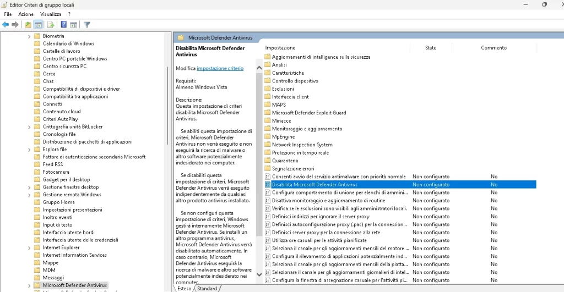Open the Segnalazione errori folder
The width and height of the screenshot is (564, 292).
click(293, 168)
